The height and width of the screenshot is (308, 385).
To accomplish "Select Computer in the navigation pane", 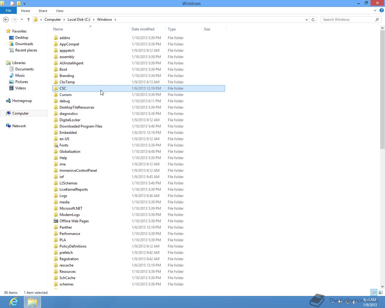I will (x=20, y=113).
